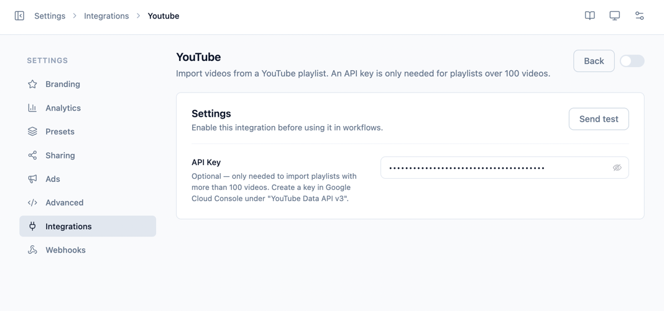Click the Presets layers icon
The width and height of the screenshot is (664, 311).
[32, 132]
